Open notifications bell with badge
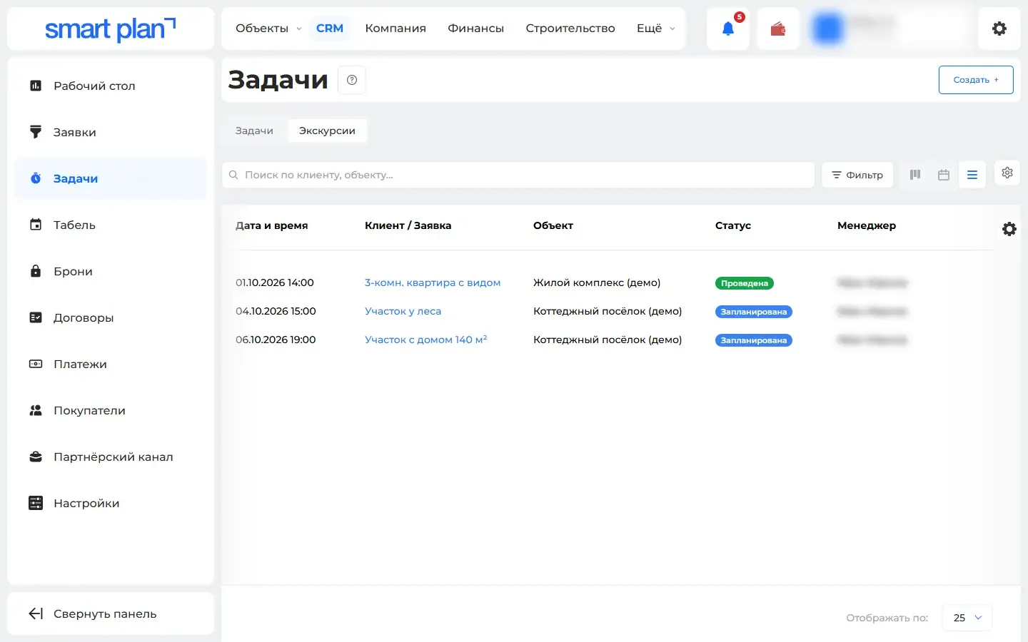This screenshot has height=642, width=1028. click(x=728, y=29)
